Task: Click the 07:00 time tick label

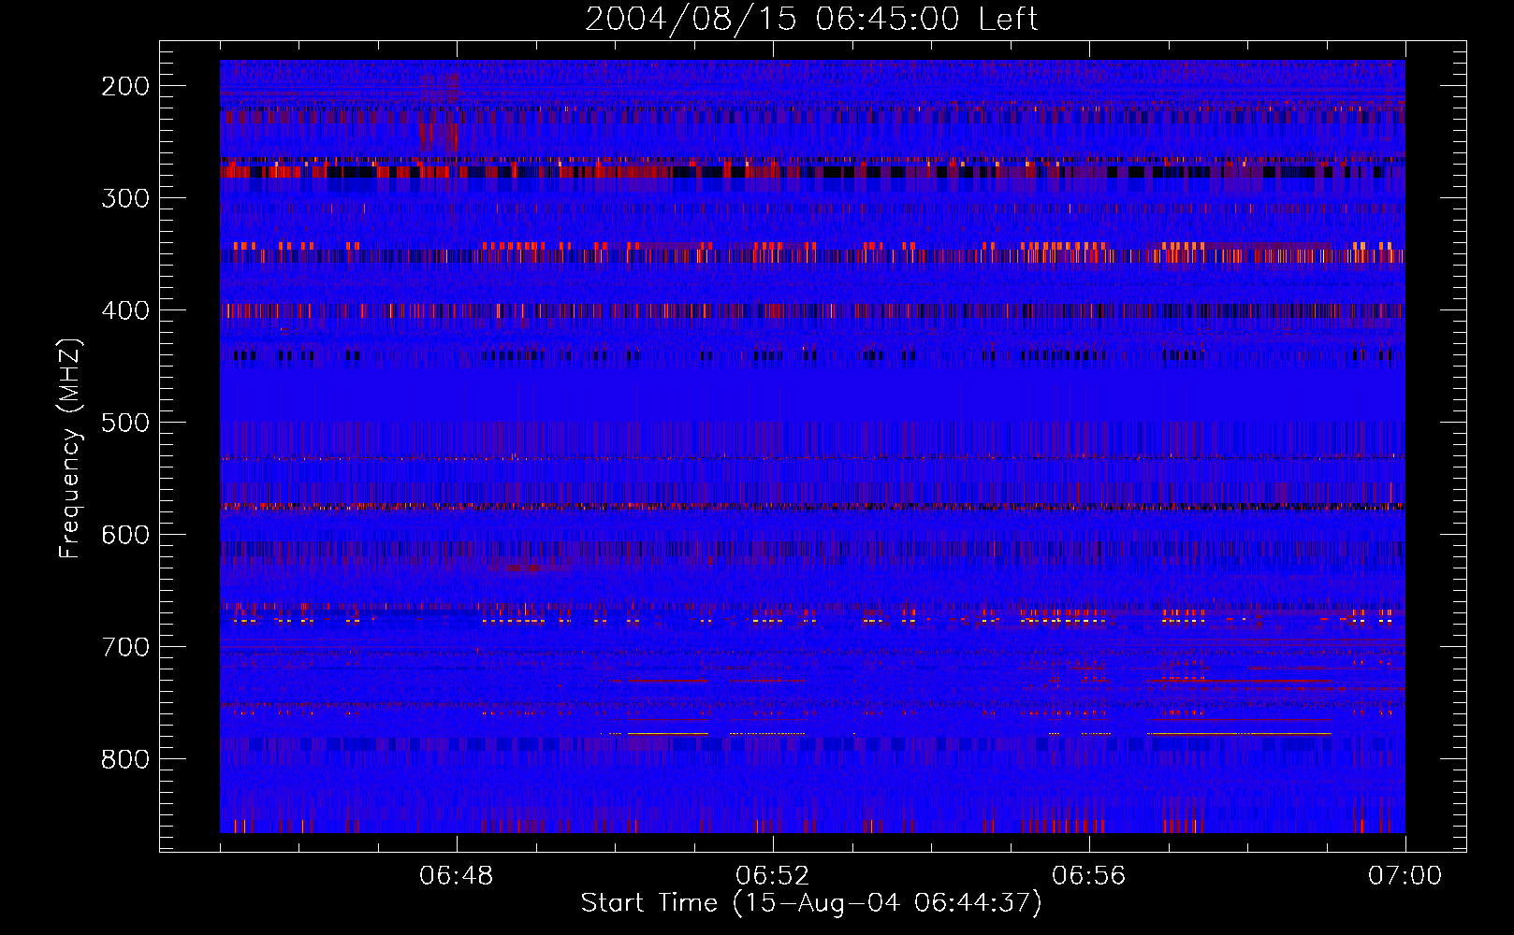Action: 1405,876
